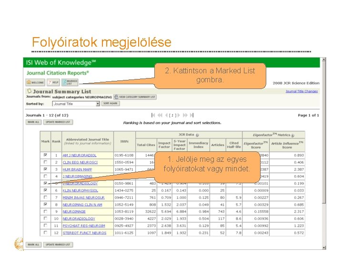Check the NEURORADIOLOGY rank 10 checkbox
Screen dimensions: 343x257
[x=46, y=218]
